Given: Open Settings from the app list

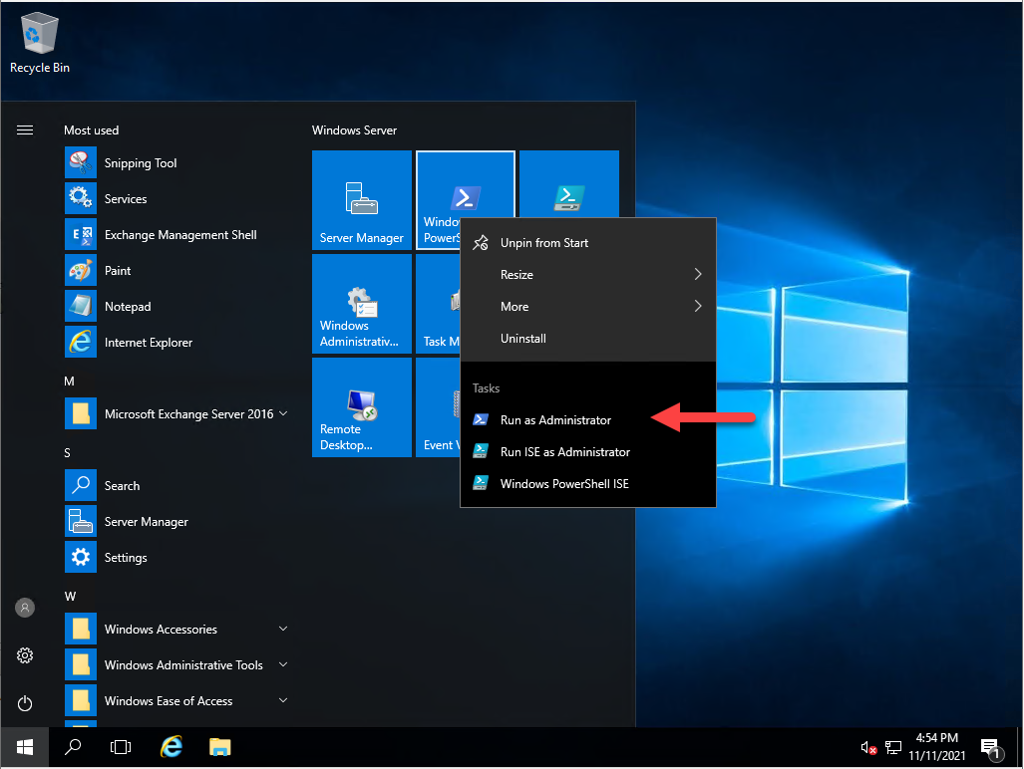Looking at the screenshot, I should click(x=176, y=558).
